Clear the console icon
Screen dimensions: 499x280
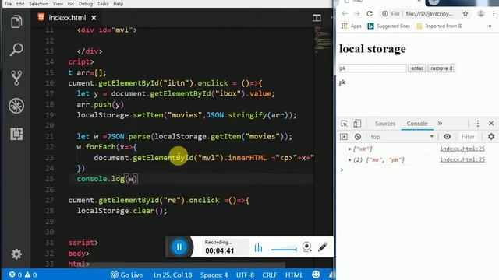[358, 137]
